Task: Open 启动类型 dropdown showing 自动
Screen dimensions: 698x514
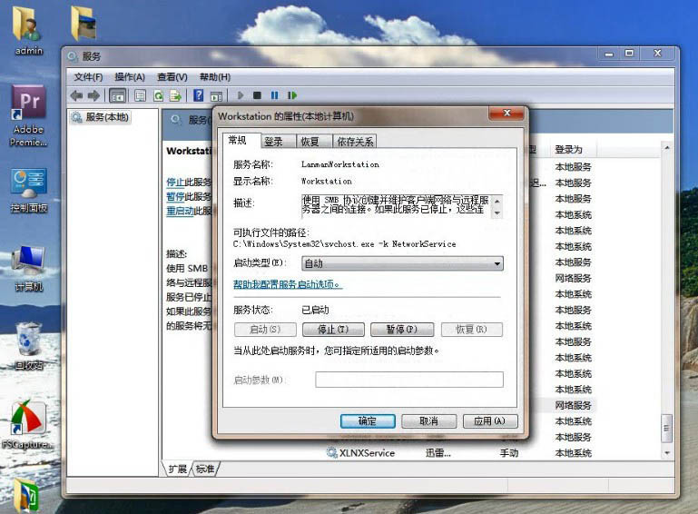Action: click(402, 263)
